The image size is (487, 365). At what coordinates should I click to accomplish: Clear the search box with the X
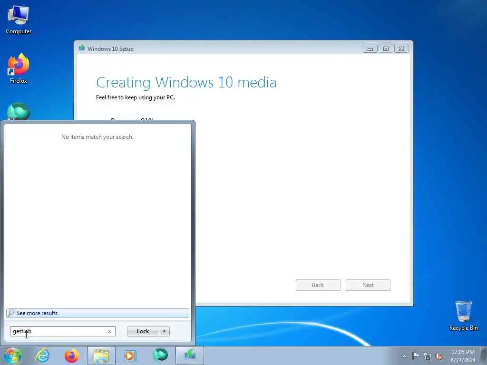point(109,331)
